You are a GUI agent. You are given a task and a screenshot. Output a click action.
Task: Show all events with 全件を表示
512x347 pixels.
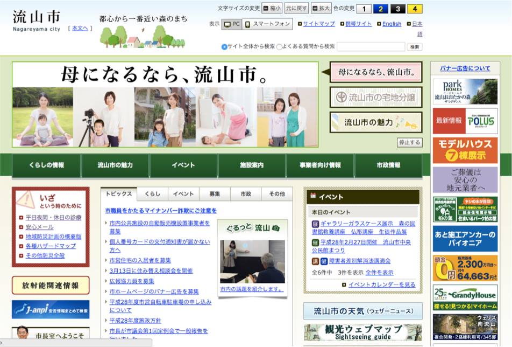click(x=380, y=273)
